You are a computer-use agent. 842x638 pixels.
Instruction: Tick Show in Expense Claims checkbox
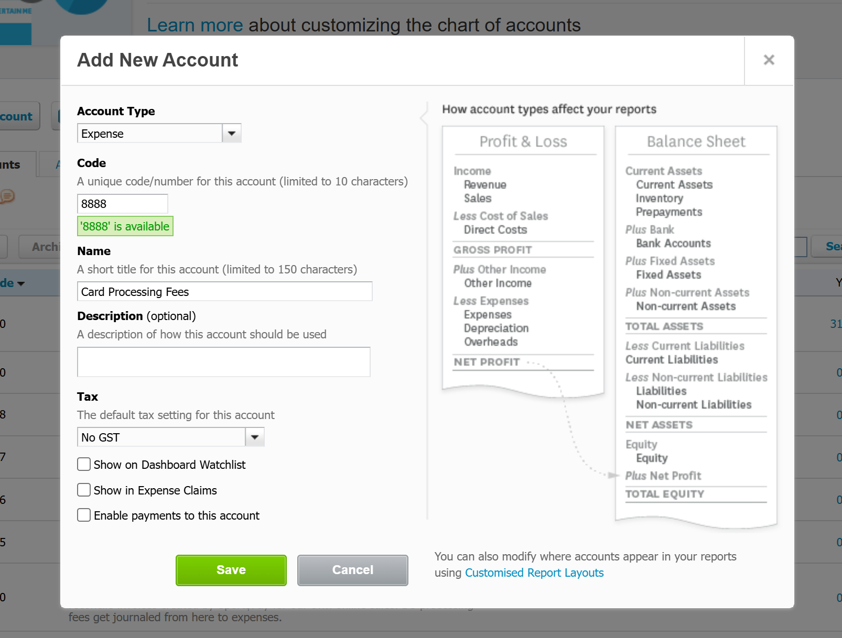[x=84, y=490]
